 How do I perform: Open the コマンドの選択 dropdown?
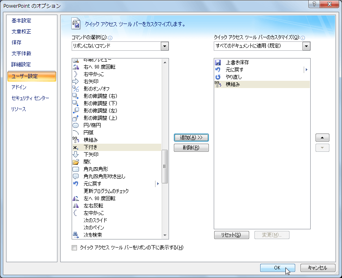(164, 46)
